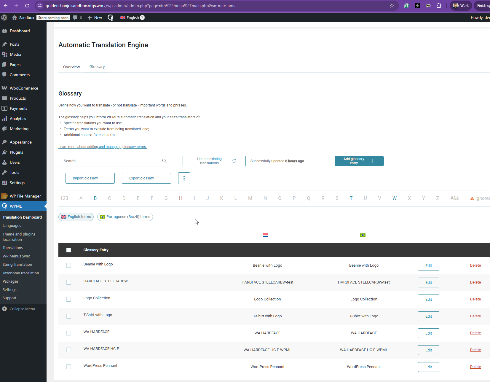The height and width of the screenshot is (382, 490).
Task: Switch to the Glossary tab
Action: pos(97,67)
